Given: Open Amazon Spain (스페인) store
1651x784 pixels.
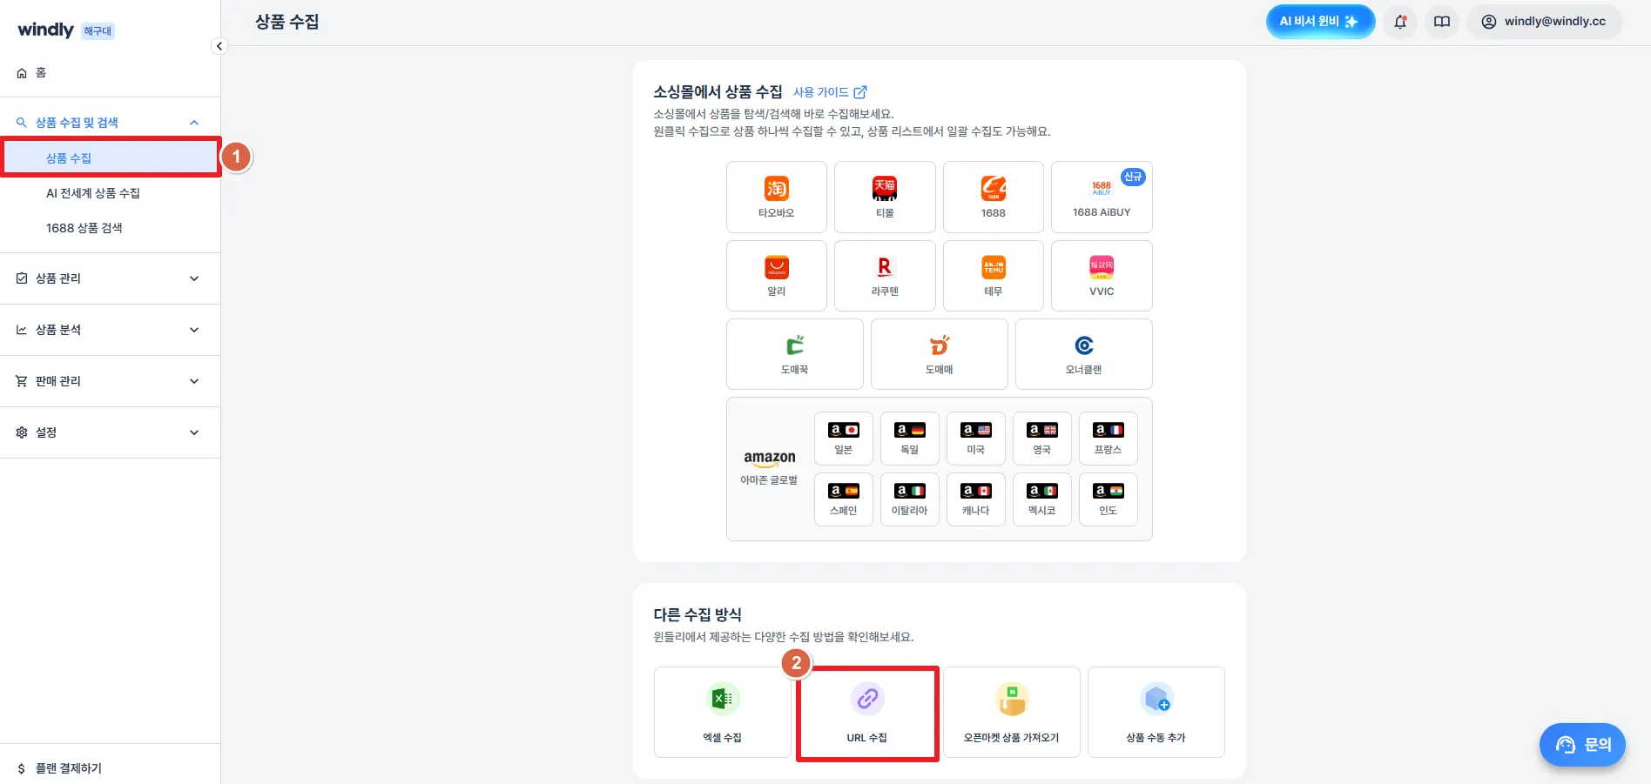Looking at the screenshot, I should tap(844, 499).
